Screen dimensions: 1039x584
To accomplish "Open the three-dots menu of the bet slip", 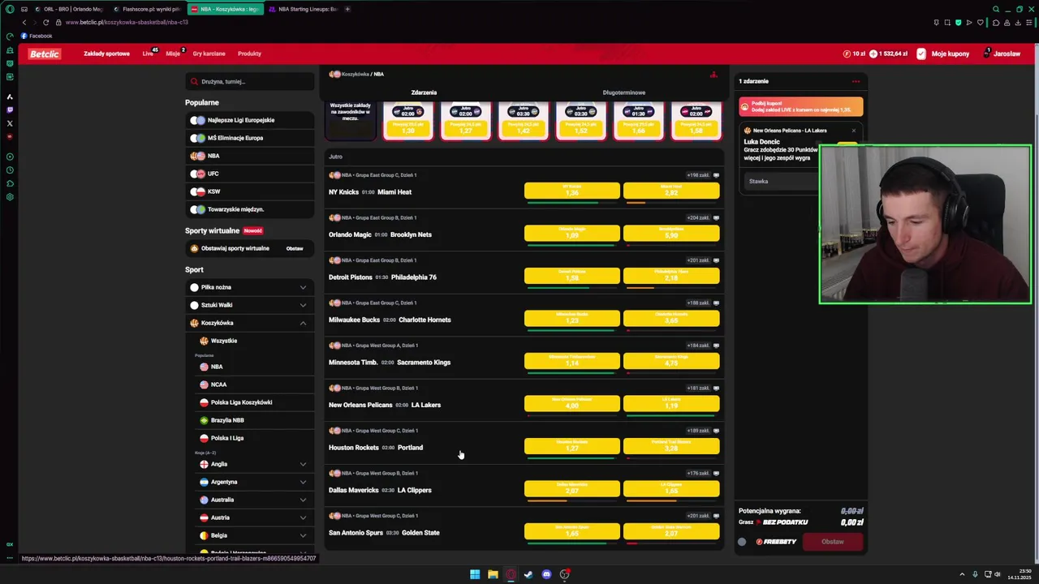I will [856, 81].
